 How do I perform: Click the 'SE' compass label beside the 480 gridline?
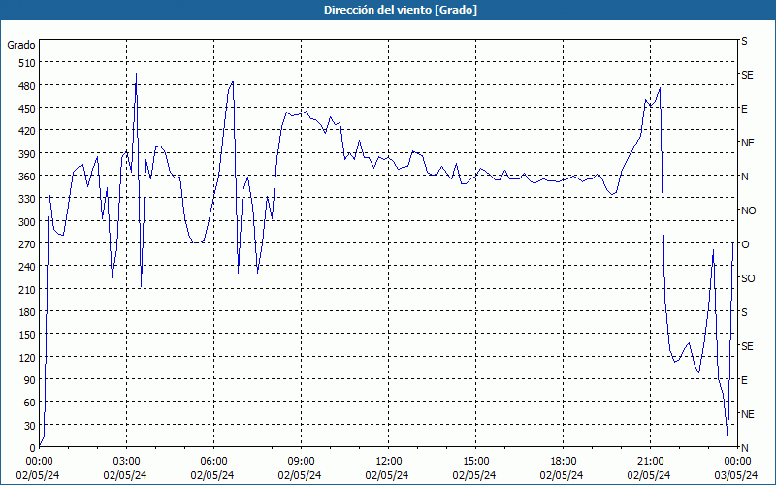(747, 75)
